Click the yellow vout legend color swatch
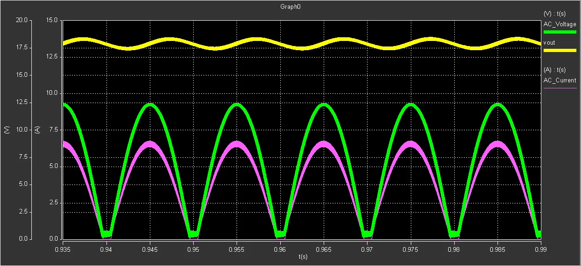 (x=560, y=51)
